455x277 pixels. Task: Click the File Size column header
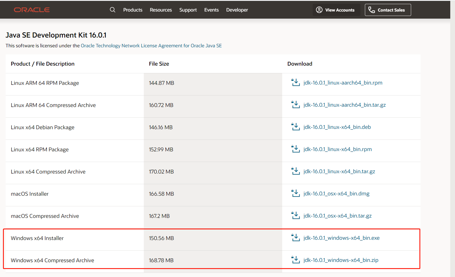click(x=159, y=64)
